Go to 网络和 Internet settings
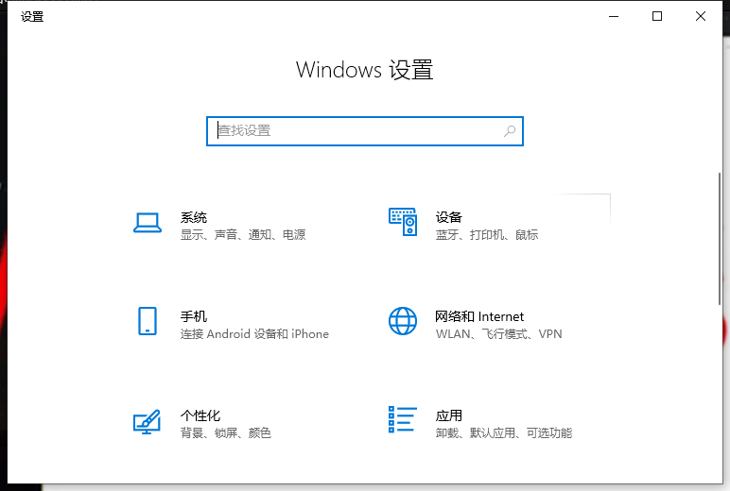Image resolution: width=730 pixels, height=491 pixels. click(479, 316)
